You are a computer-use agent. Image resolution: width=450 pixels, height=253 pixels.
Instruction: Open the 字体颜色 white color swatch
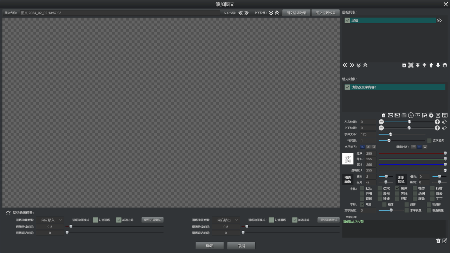(348, 159)
